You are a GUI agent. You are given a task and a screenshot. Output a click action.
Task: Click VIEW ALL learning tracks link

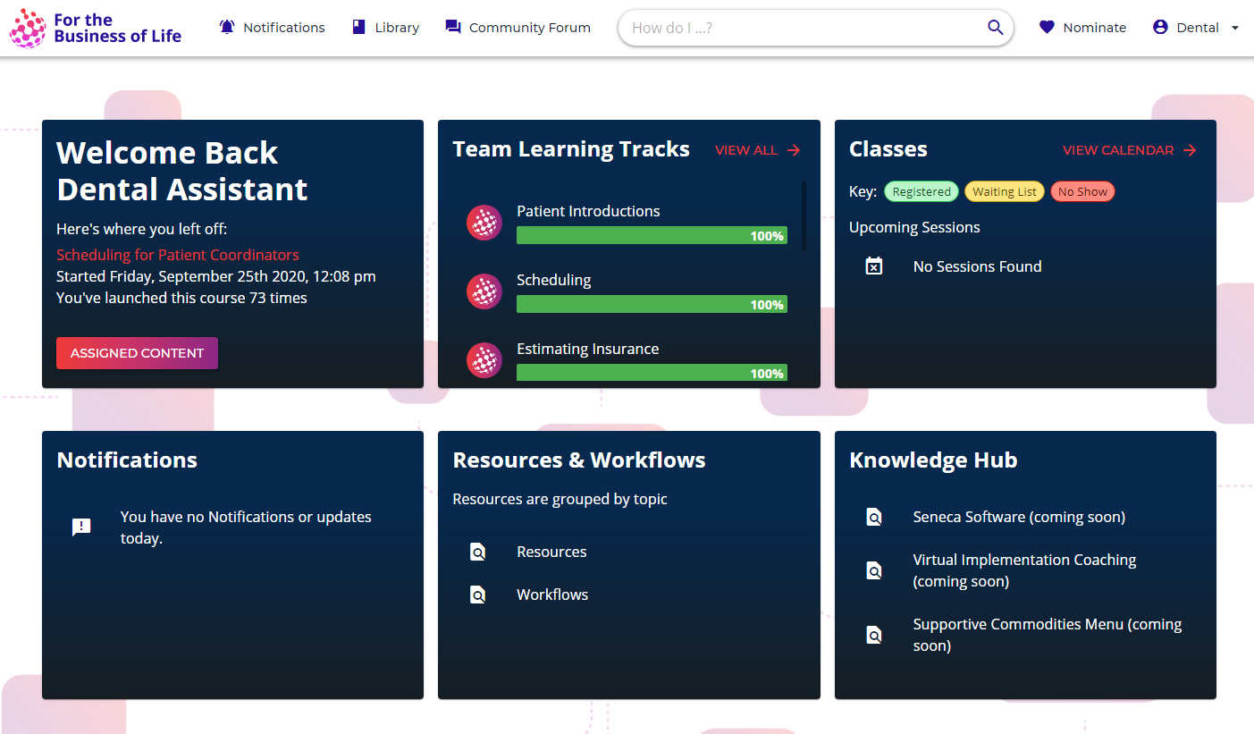pos(758,150)
